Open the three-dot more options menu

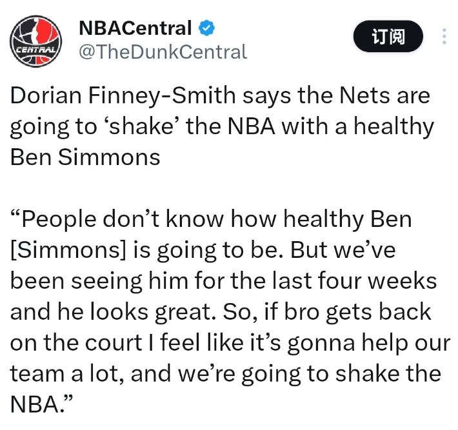coord(444,37)
